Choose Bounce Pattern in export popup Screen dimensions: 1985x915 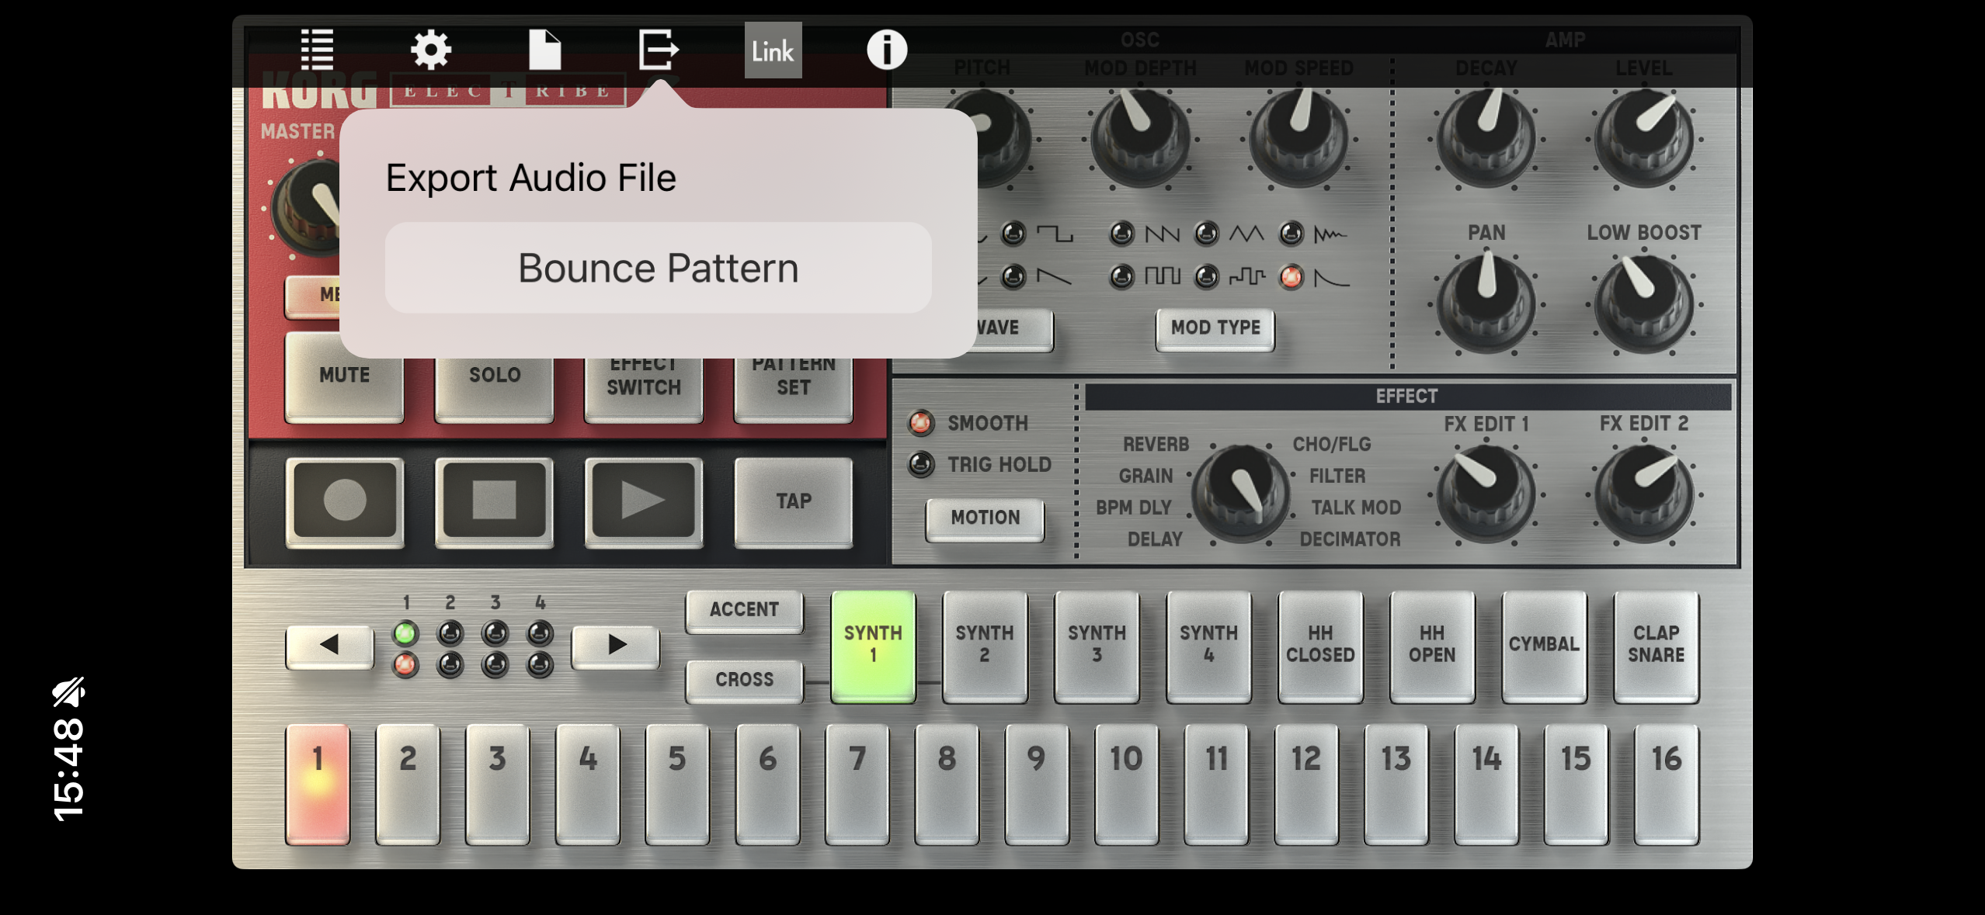pyautogui.click(x=658, y=269)
